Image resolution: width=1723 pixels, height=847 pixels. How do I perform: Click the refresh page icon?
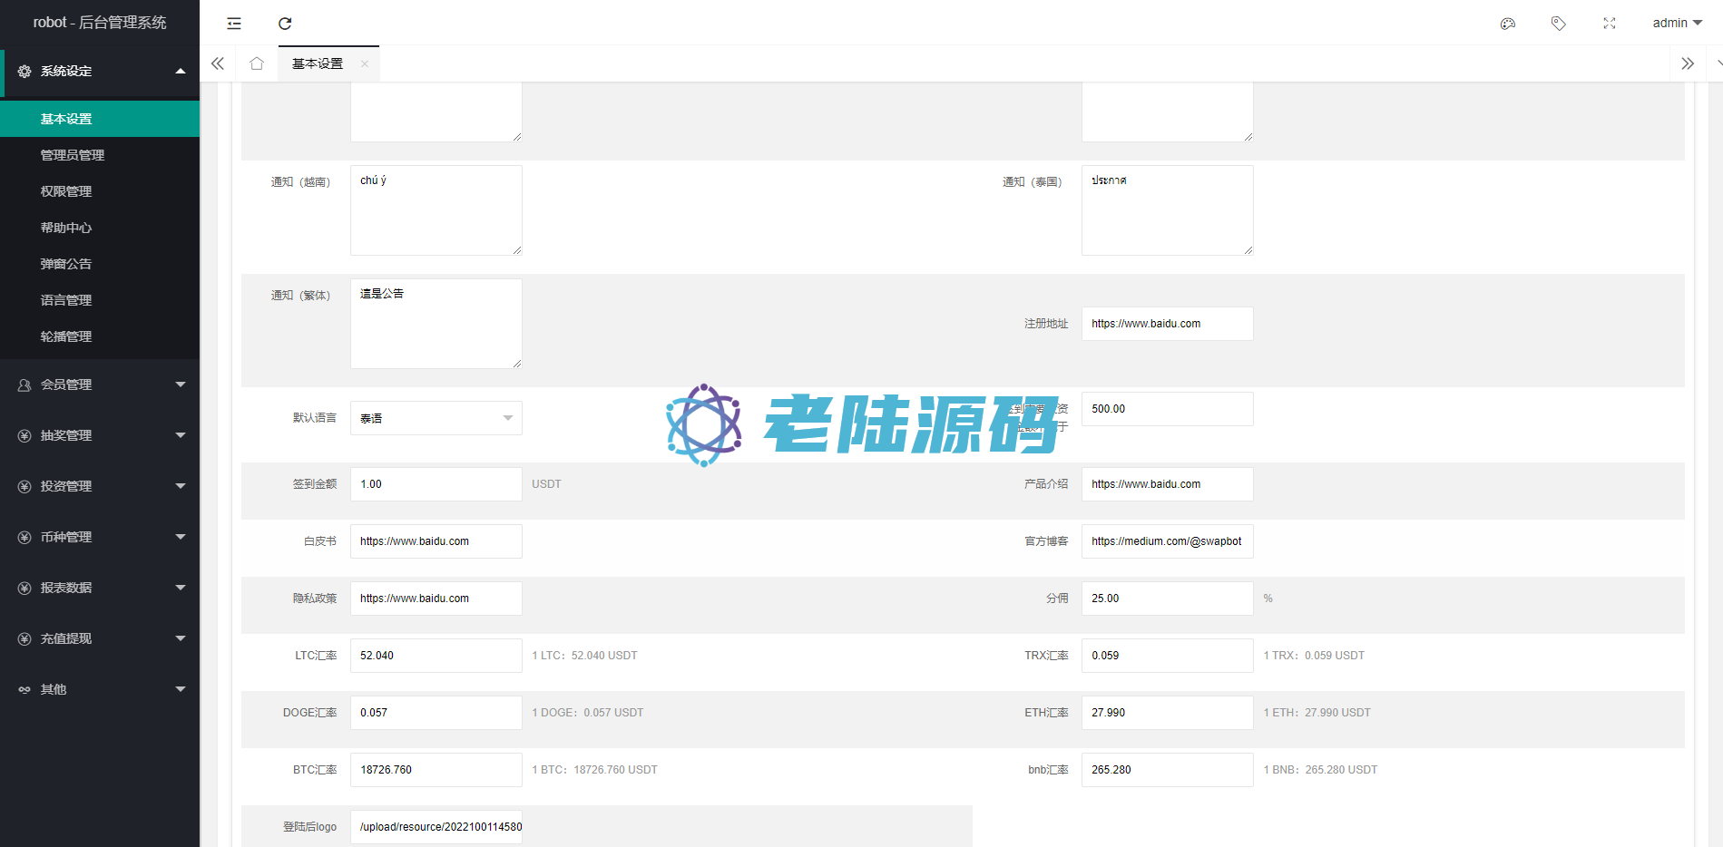point(285,24)
